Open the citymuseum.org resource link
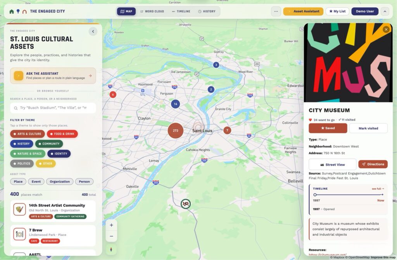 (327, 255)
